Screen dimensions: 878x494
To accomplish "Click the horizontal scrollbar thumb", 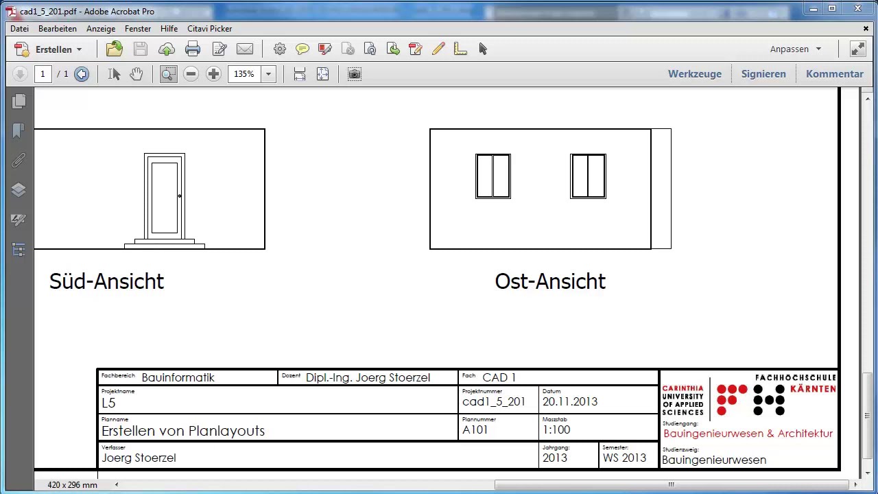I will click(x=671, y=484).
